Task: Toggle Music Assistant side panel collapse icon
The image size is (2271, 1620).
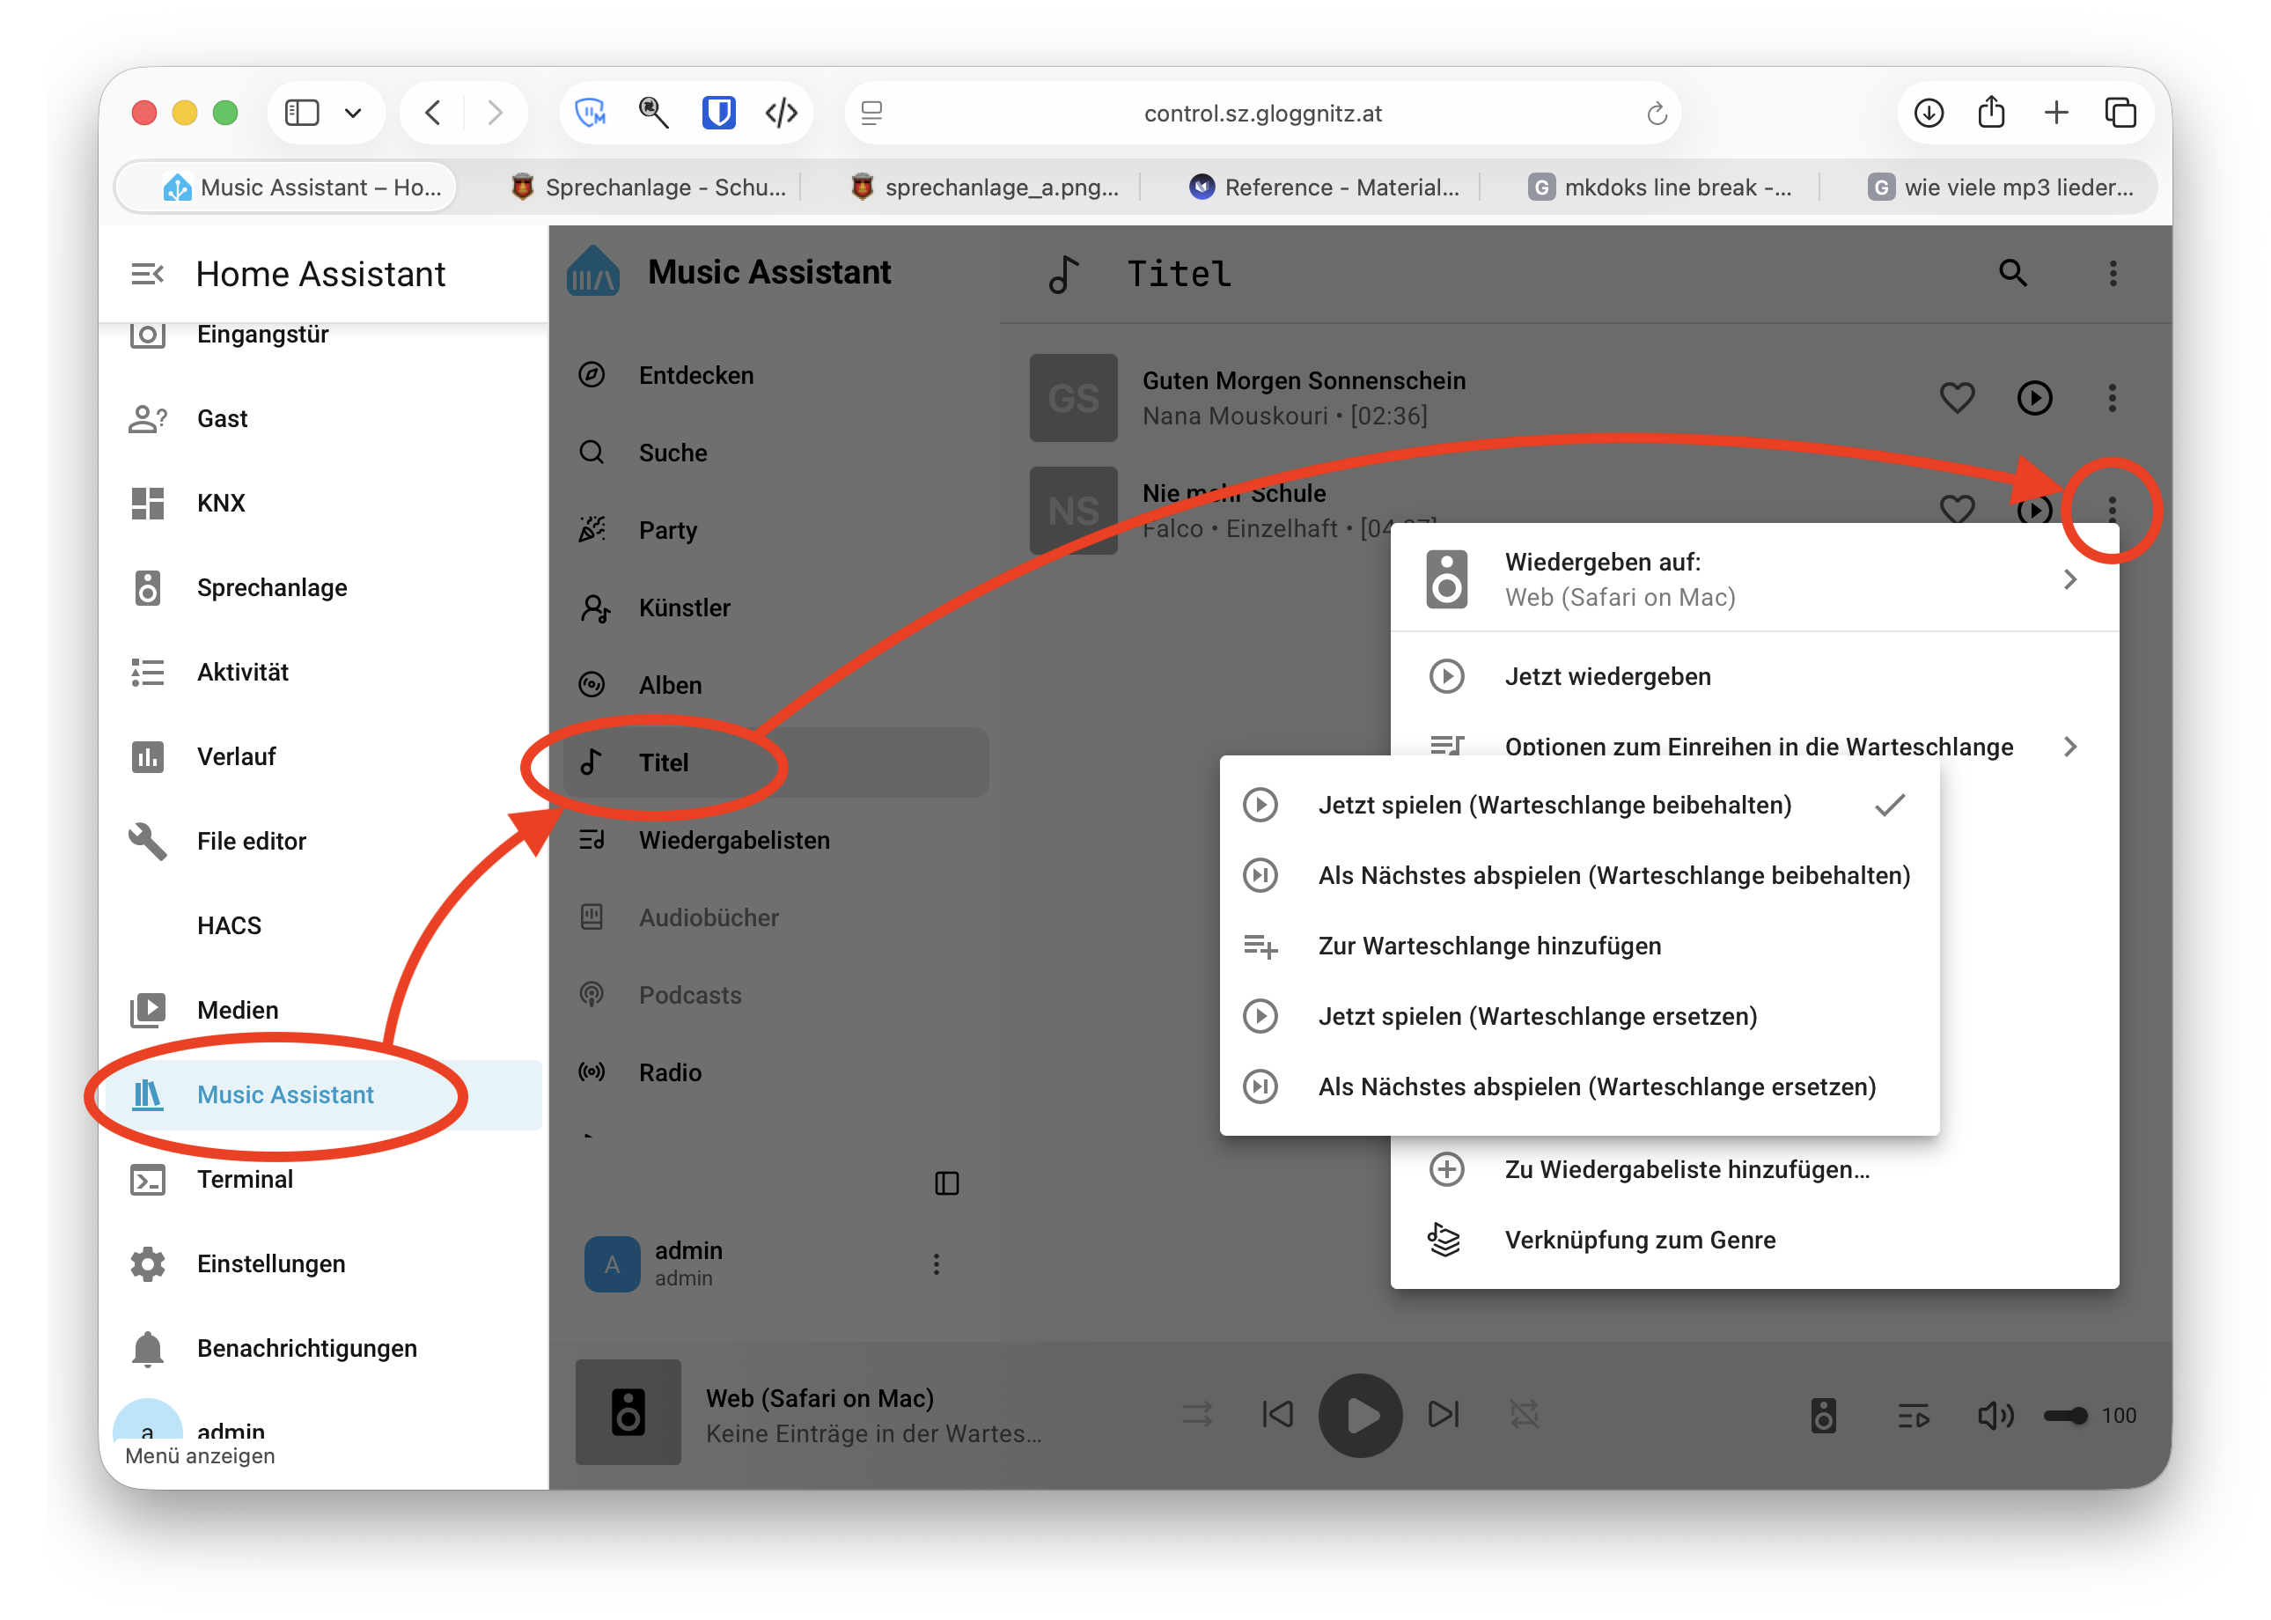Action: point(946,1183)
